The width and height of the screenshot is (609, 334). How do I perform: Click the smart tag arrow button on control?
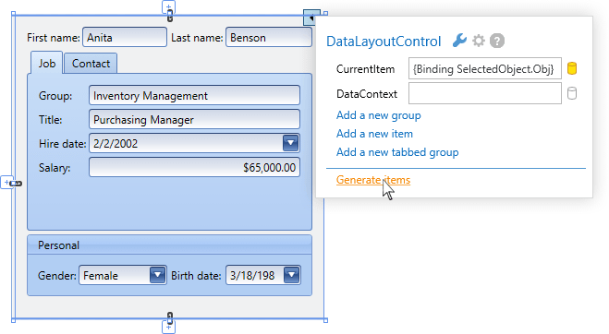pos(311,18)
